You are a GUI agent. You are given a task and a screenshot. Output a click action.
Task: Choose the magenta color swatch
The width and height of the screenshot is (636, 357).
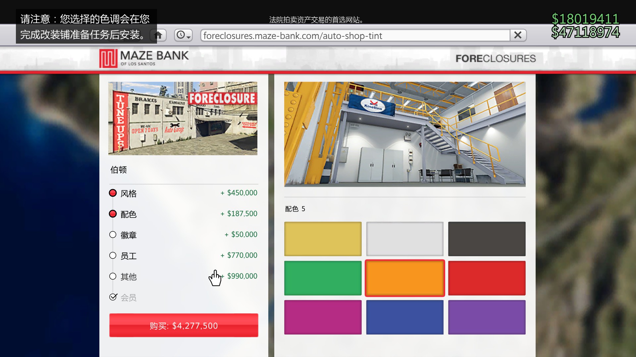323,317
